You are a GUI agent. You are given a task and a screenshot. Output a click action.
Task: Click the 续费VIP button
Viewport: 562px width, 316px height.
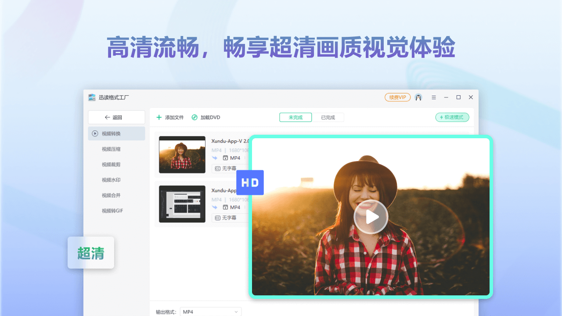[397, 97]
